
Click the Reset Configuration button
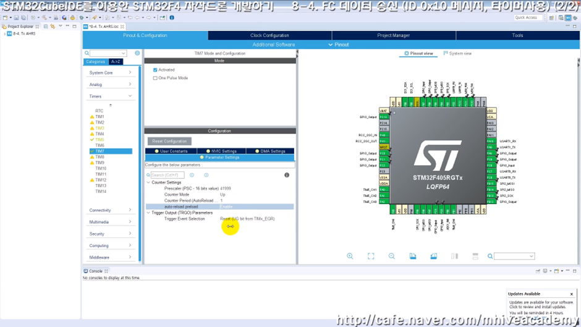pyautogui.click(x=170, y=142)
